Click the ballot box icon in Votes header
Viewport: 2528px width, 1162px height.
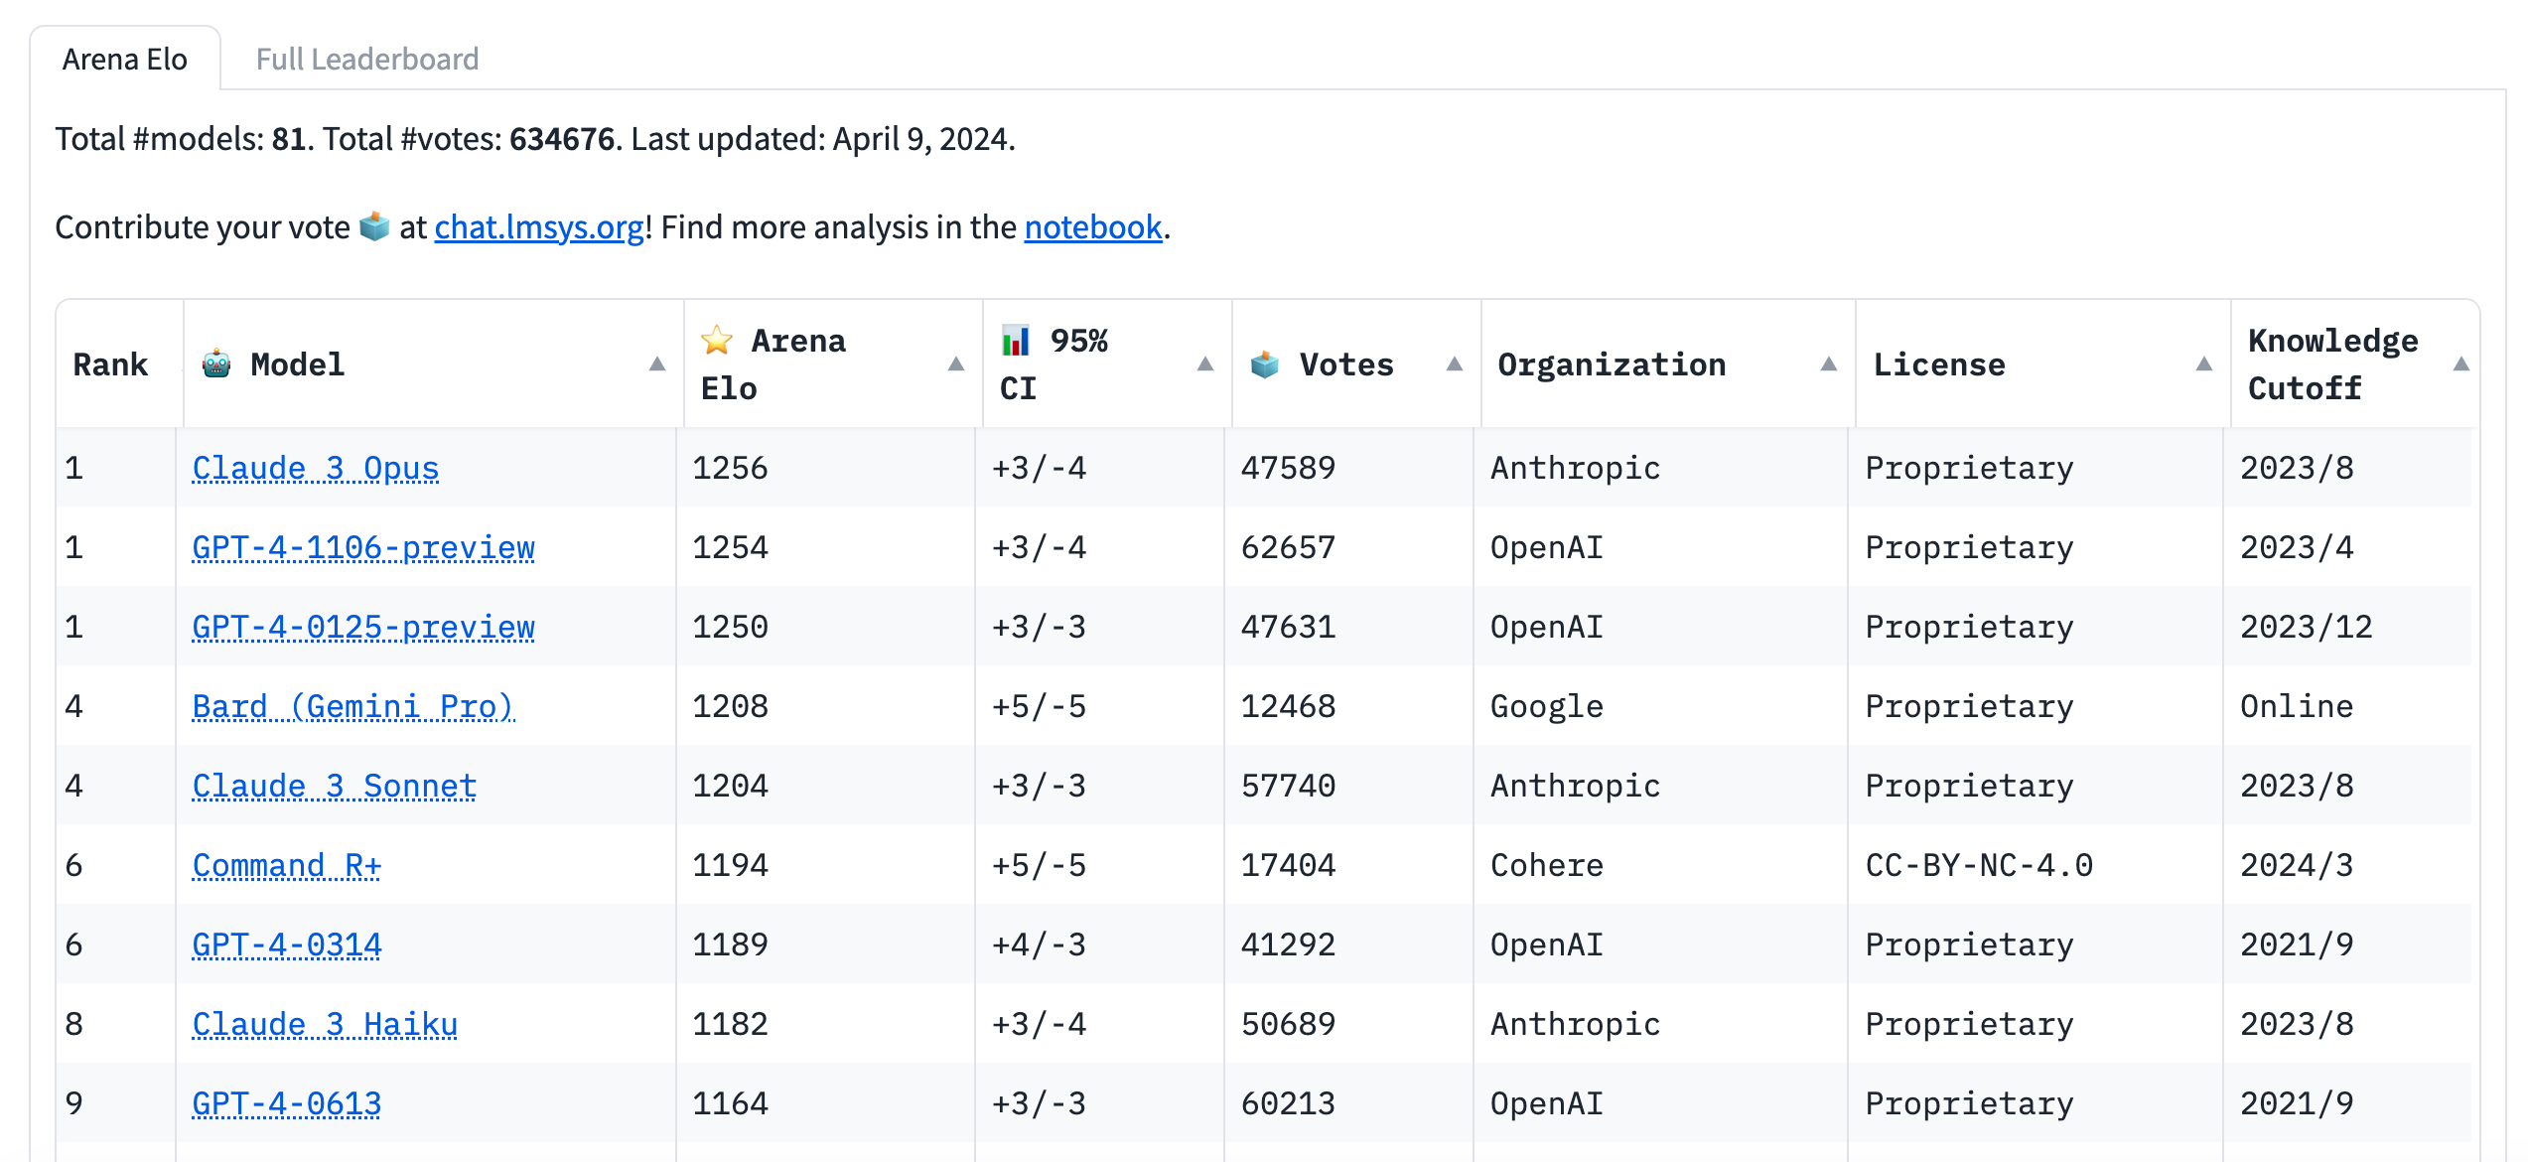point(1265,364)
